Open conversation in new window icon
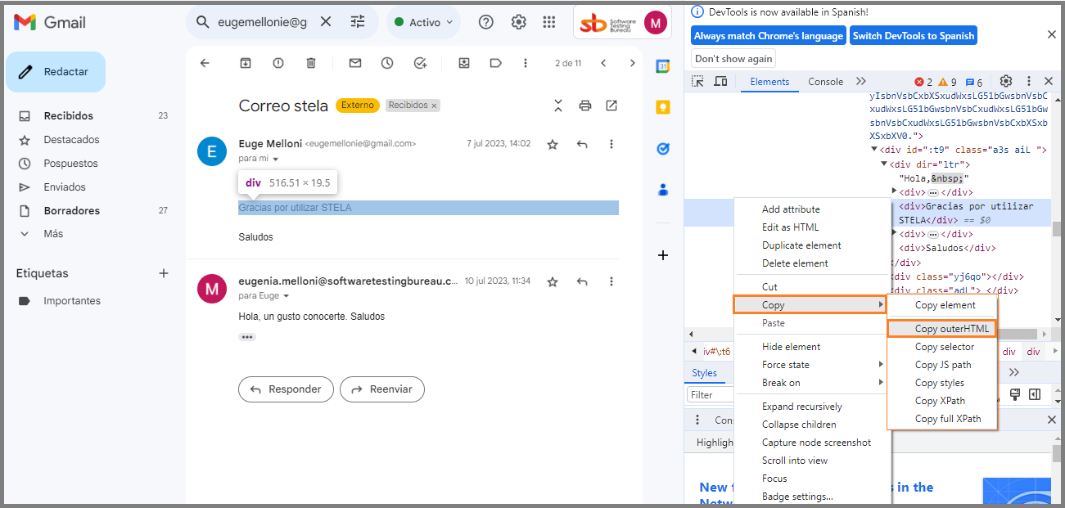1065x508 pixels. 611,106
